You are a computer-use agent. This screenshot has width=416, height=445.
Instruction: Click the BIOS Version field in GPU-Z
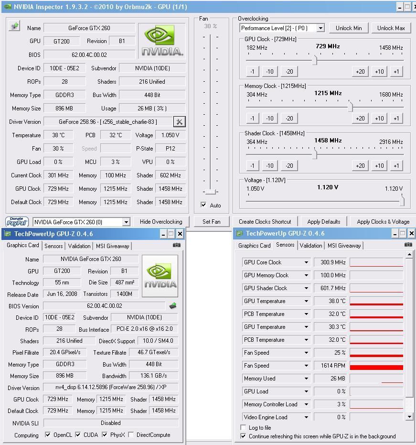point(104,306)
